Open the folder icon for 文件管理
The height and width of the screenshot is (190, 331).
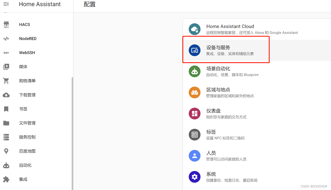pos(6,123)
